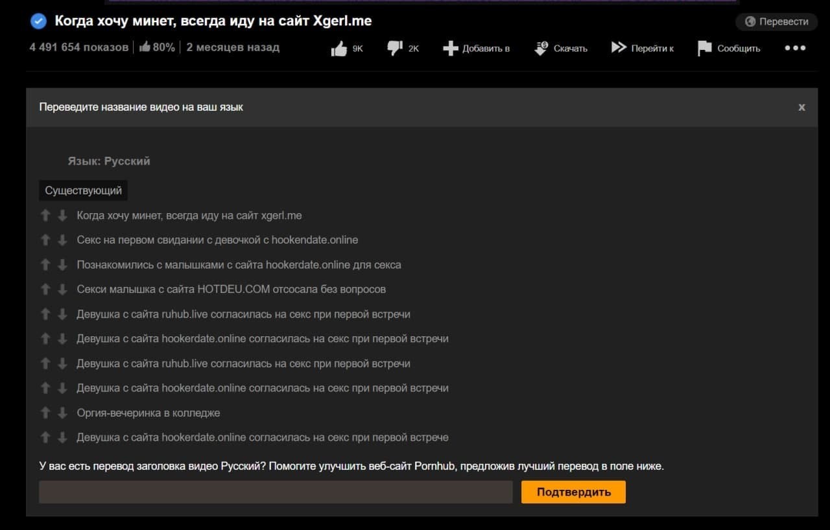The width and height of the screenshot is (830, 530).
Task: Upvote the translation mentioning hookendate.online
Action: pos(45,240)
